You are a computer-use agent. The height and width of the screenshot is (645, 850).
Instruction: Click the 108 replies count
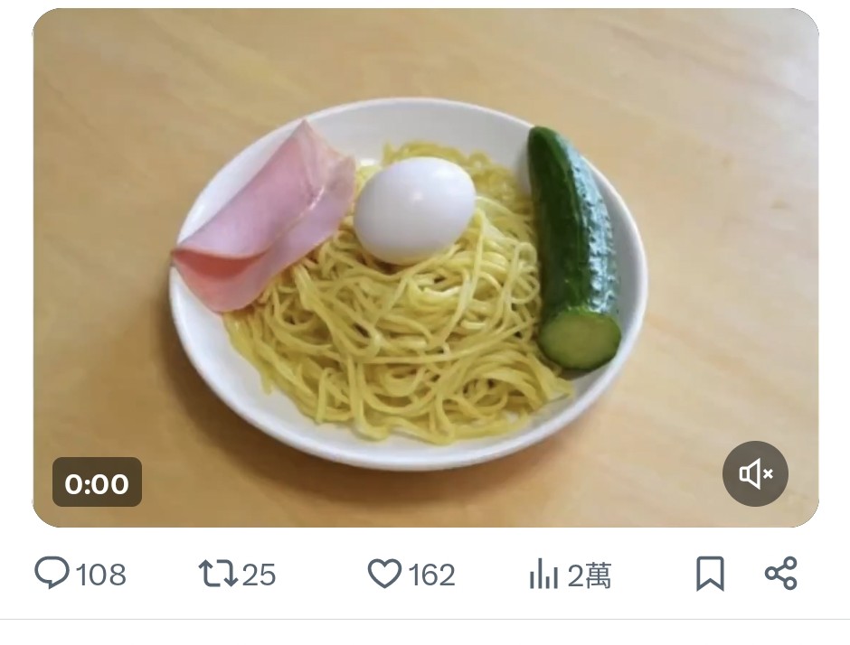[x=101, y=575]
